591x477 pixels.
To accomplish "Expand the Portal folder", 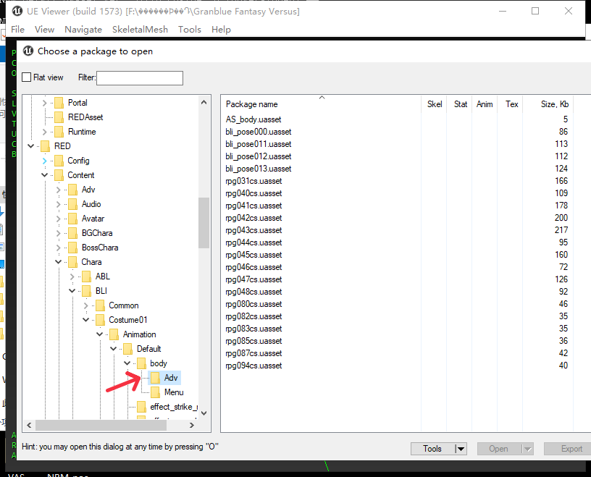I will tap(44, 103).
